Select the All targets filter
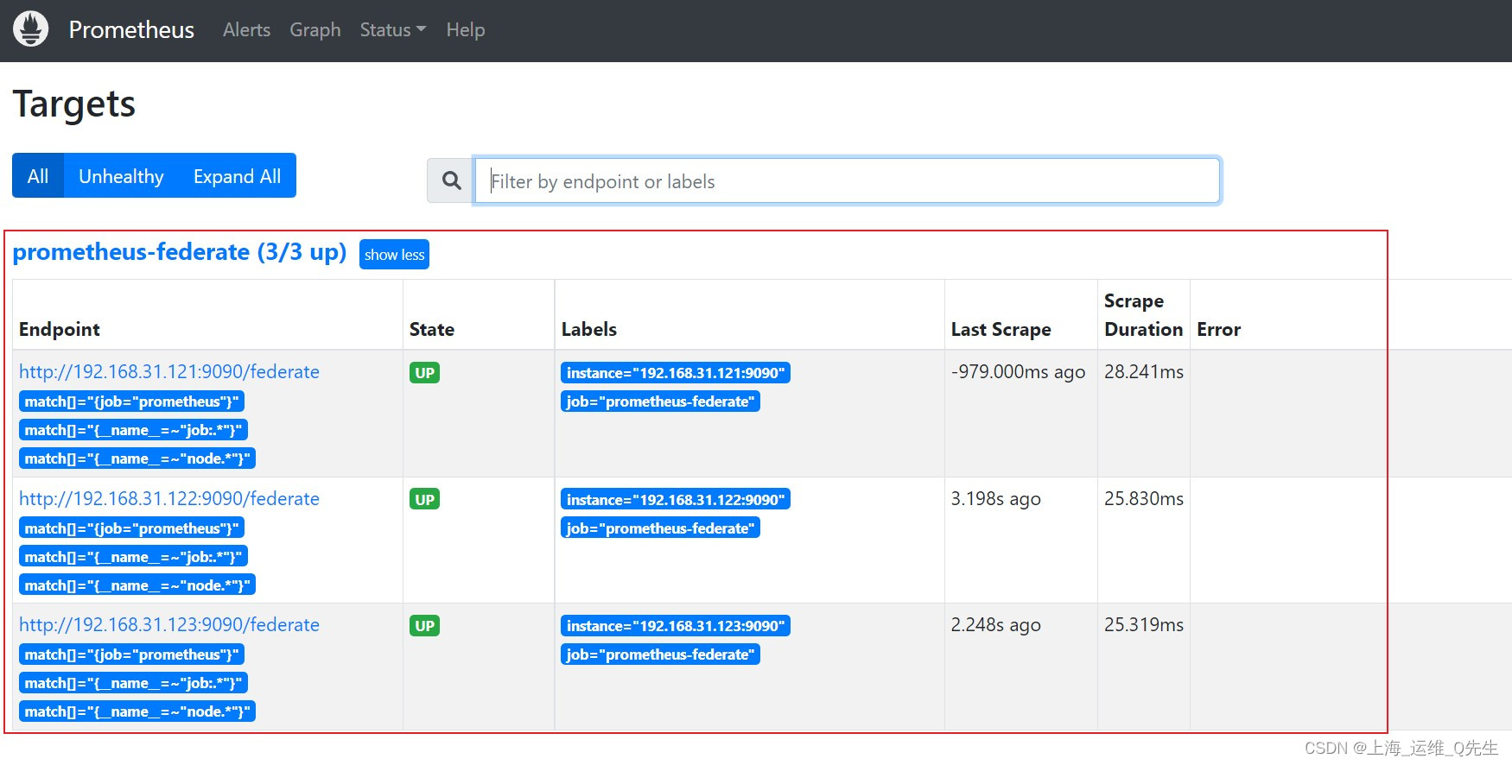1512x765 pixels. click(x=38, y=175)
